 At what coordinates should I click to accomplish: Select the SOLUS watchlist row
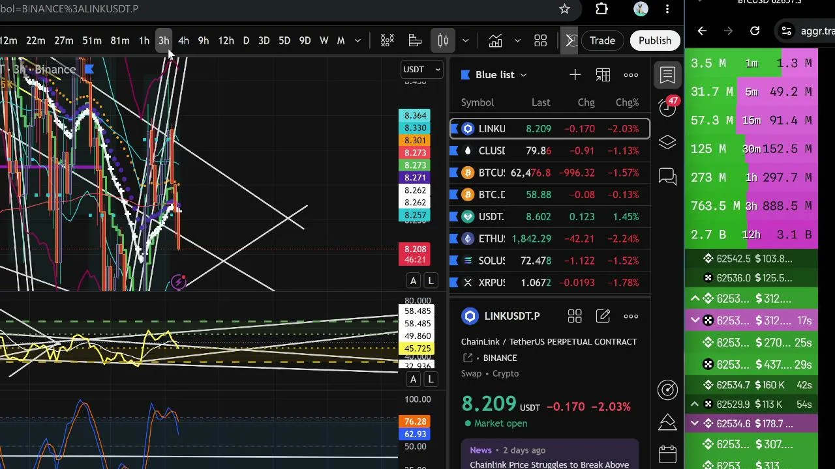(x=550, y=261)
